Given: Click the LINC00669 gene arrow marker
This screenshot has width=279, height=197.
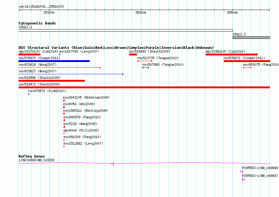Looking at the screenshot, I should click(112, 163).
